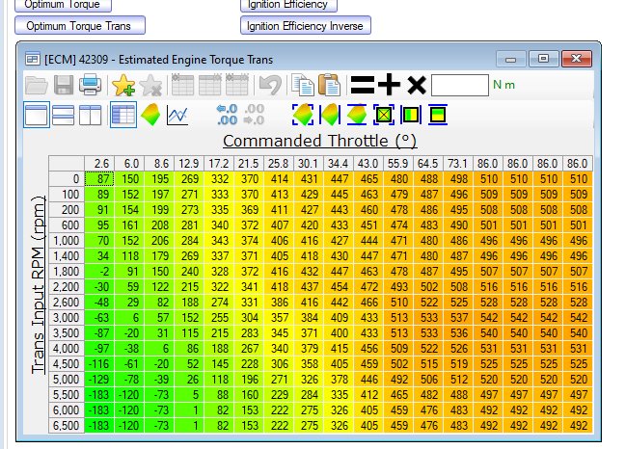Viewport: 626px width, 449px height.
Task: Select single pane layout icon
Action: tap(37, 115)
